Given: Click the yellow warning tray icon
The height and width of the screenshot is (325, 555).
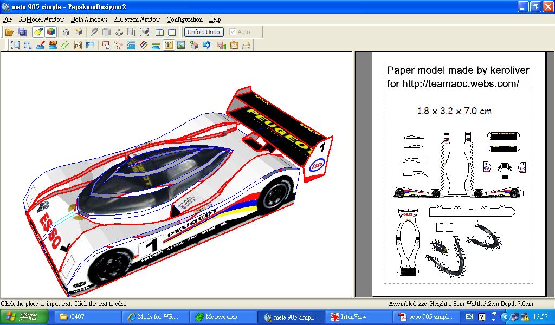Looking at the screenshot, I should 525,317.
